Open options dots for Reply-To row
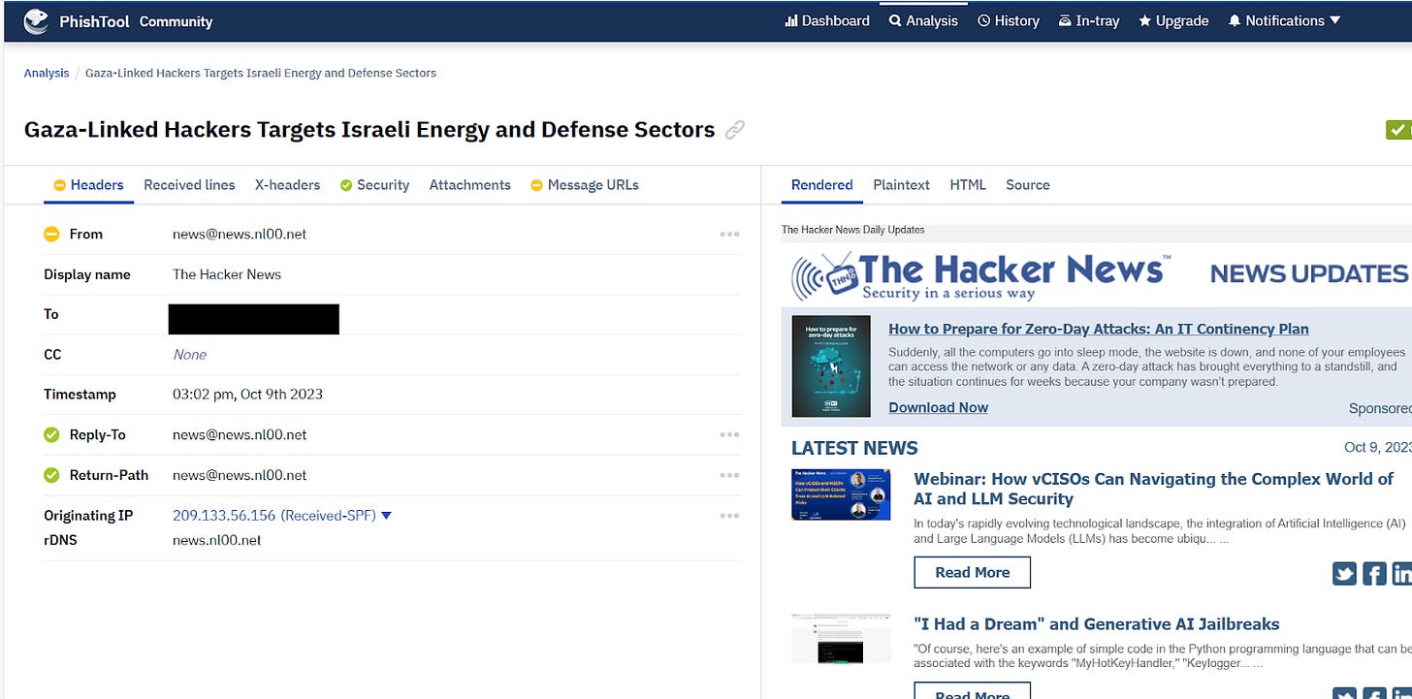The height and width of the screenshot is (699, 1412). pos(729,434)
